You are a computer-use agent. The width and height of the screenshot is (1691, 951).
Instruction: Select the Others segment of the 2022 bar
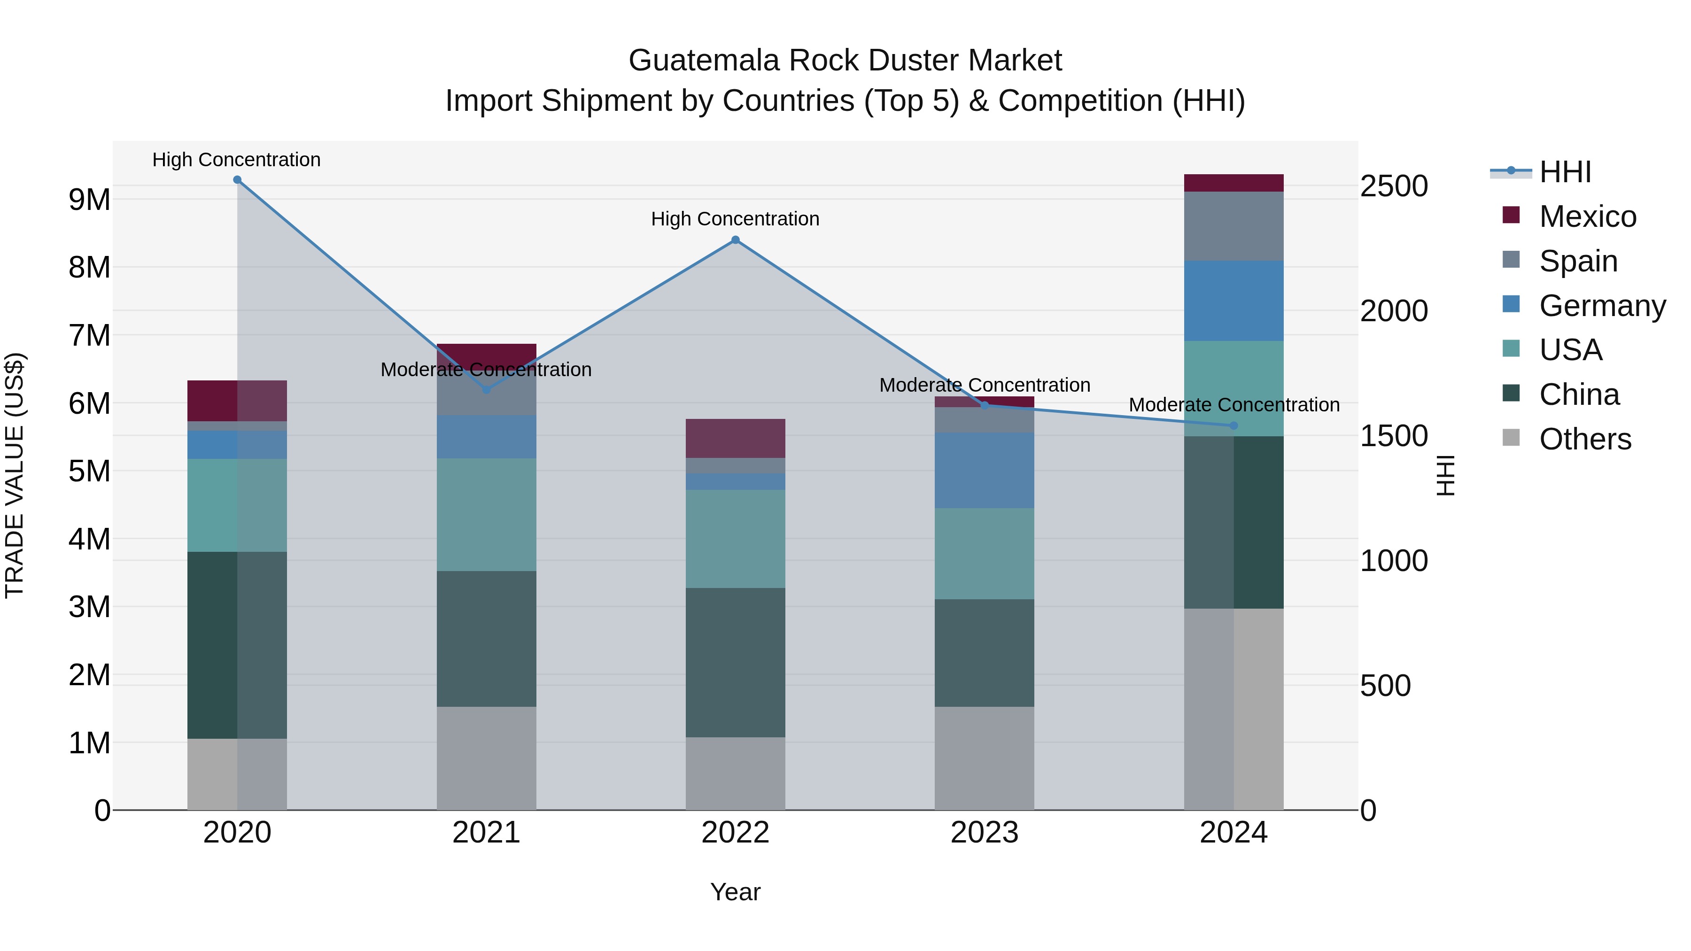pos(735,774)
